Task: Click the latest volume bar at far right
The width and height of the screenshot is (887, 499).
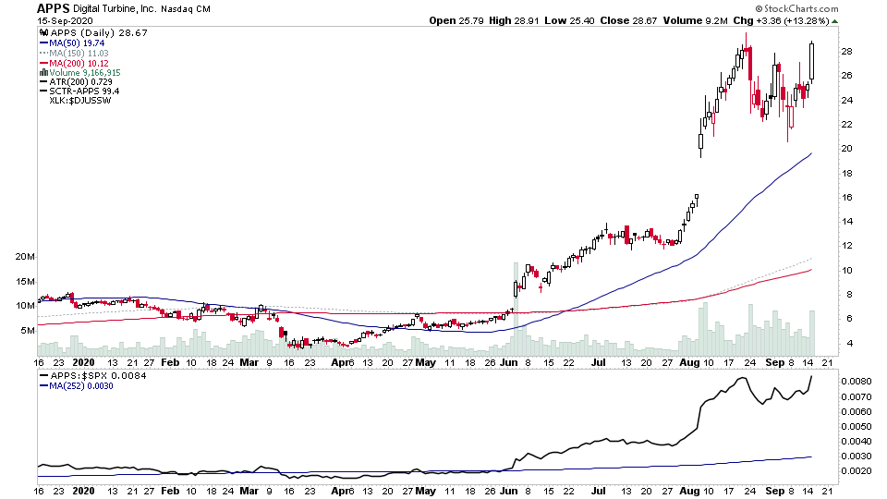Action: pos(812,334)
